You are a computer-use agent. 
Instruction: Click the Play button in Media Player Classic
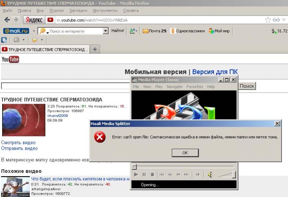click(136, 175)
